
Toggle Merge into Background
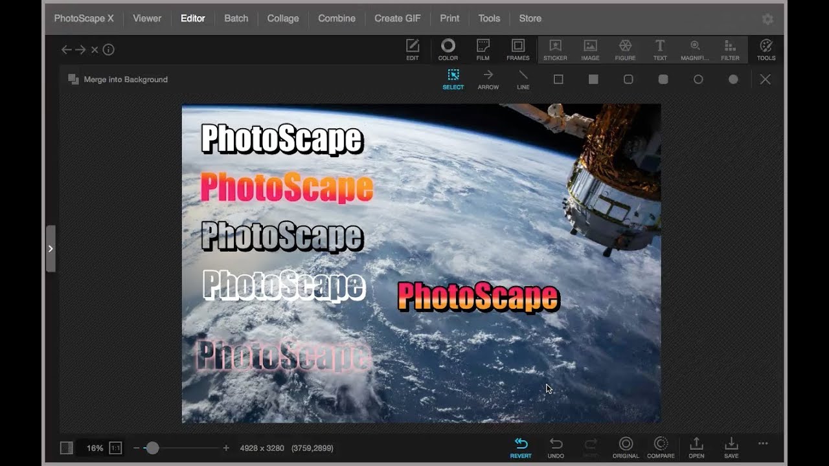(x=118, y=79)
